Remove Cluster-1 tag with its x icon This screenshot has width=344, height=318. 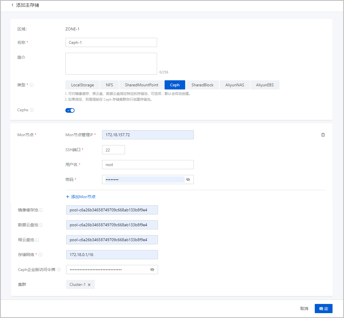click(89, 285)
